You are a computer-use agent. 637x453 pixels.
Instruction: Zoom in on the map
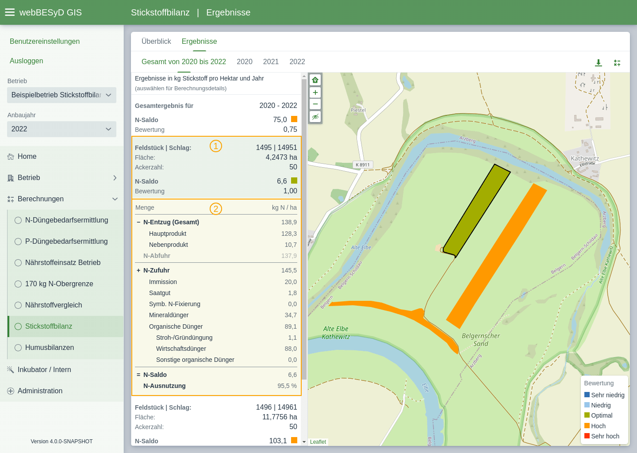315,92
